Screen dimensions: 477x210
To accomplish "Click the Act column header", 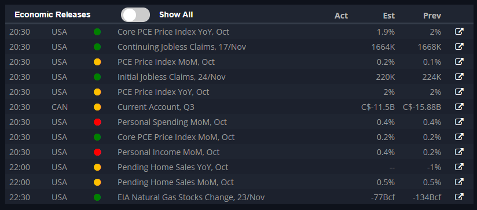I will [341, 16].
